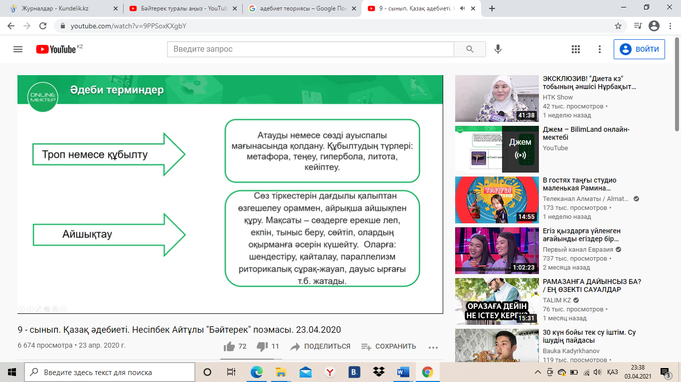681x382 pixels.
Task: Open the 1:02:23 twins video thumbnail
Action: click(x=497, y=251)
